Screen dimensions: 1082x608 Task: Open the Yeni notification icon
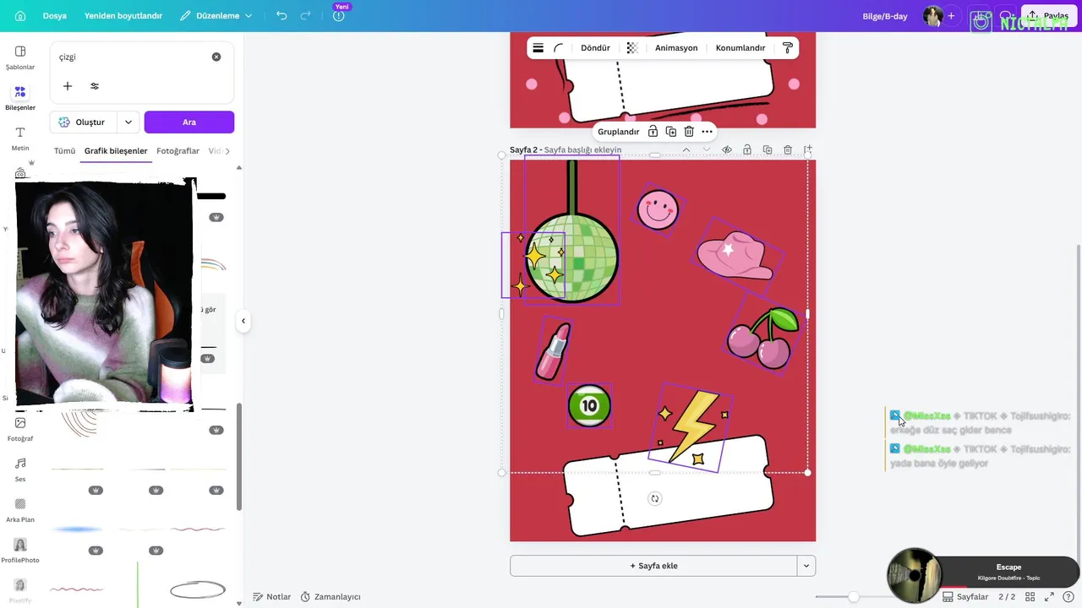coord(339,14)
